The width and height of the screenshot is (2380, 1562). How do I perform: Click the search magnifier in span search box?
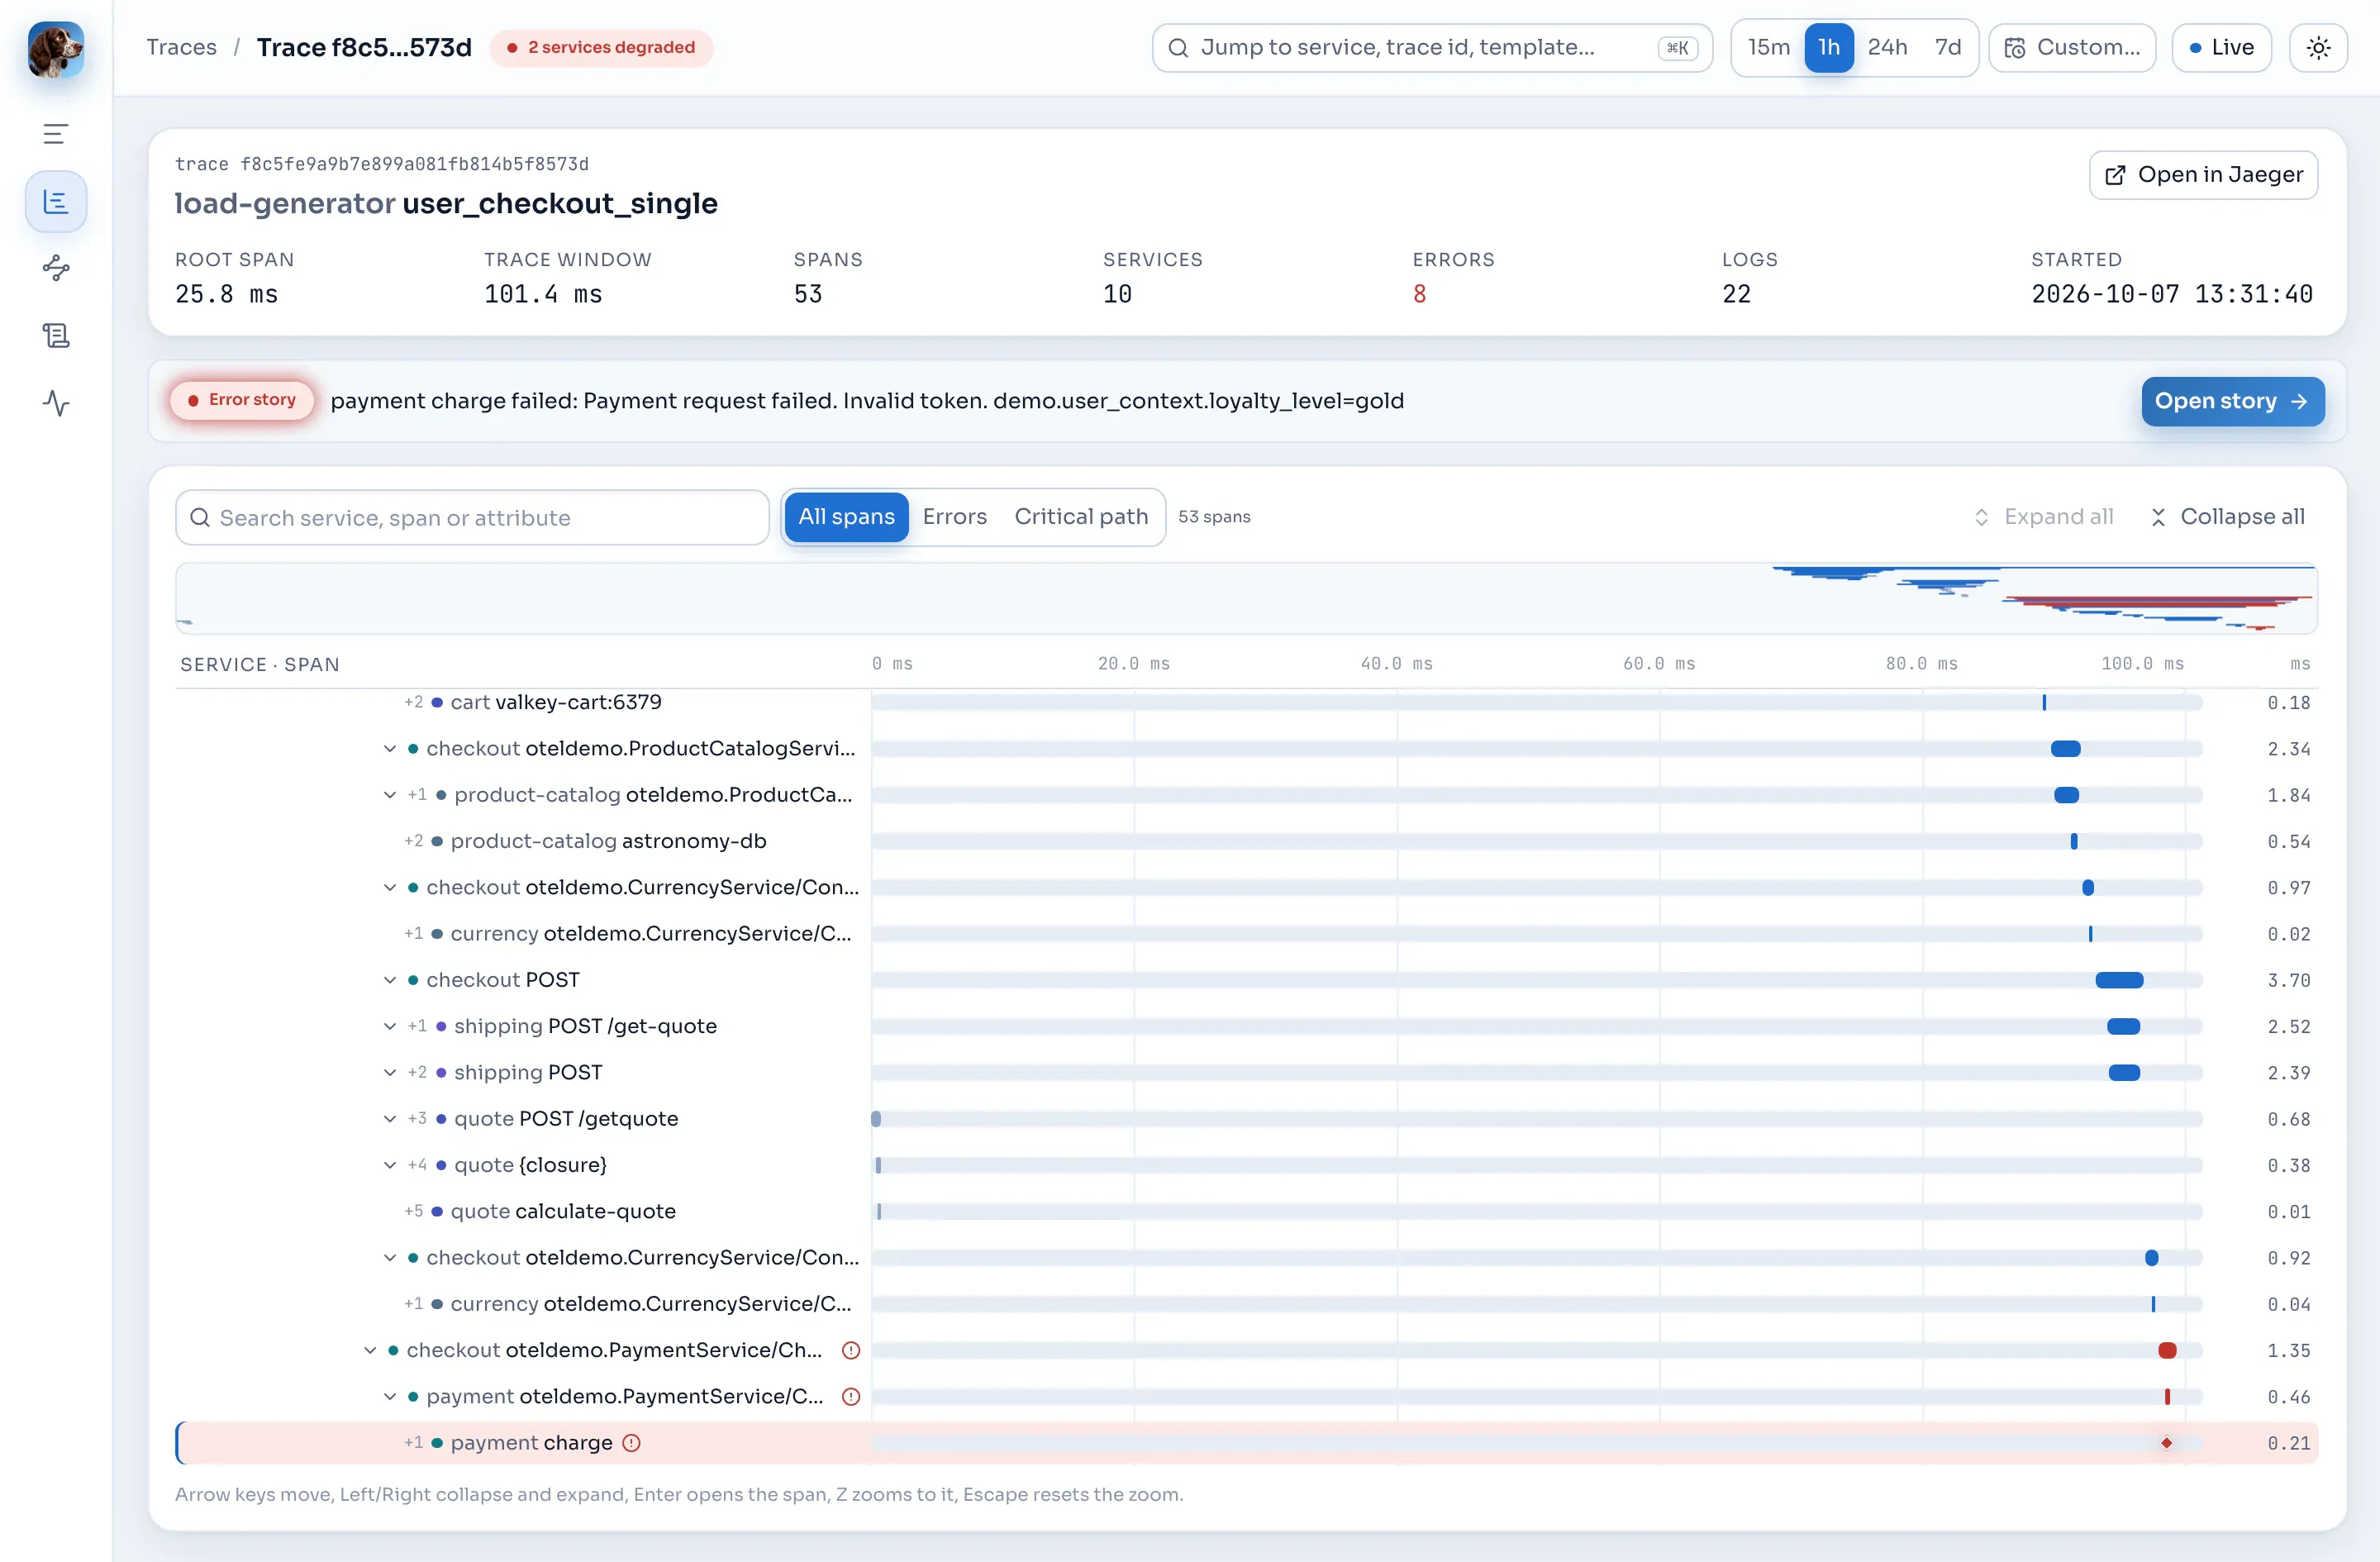point(200,518)
